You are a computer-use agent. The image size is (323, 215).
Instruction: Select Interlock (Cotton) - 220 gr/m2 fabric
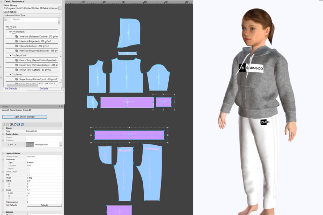point(33,46)
